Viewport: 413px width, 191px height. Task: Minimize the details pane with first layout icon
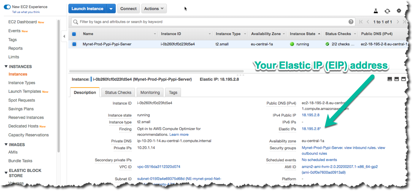click(390, 79)
